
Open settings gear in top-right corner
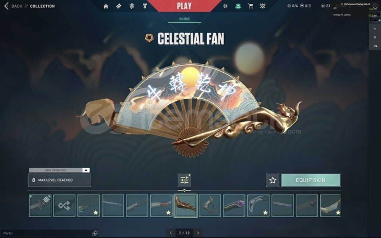coord(375,6)
